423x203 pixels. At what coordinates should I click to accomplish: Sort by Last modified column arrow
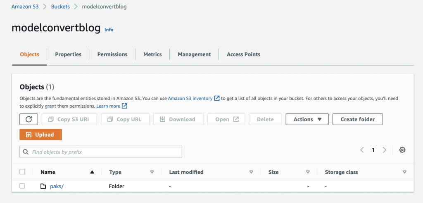[251, 172]
